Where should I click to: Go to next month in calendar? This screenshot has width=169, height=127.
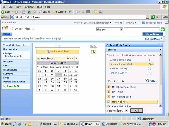77,63
